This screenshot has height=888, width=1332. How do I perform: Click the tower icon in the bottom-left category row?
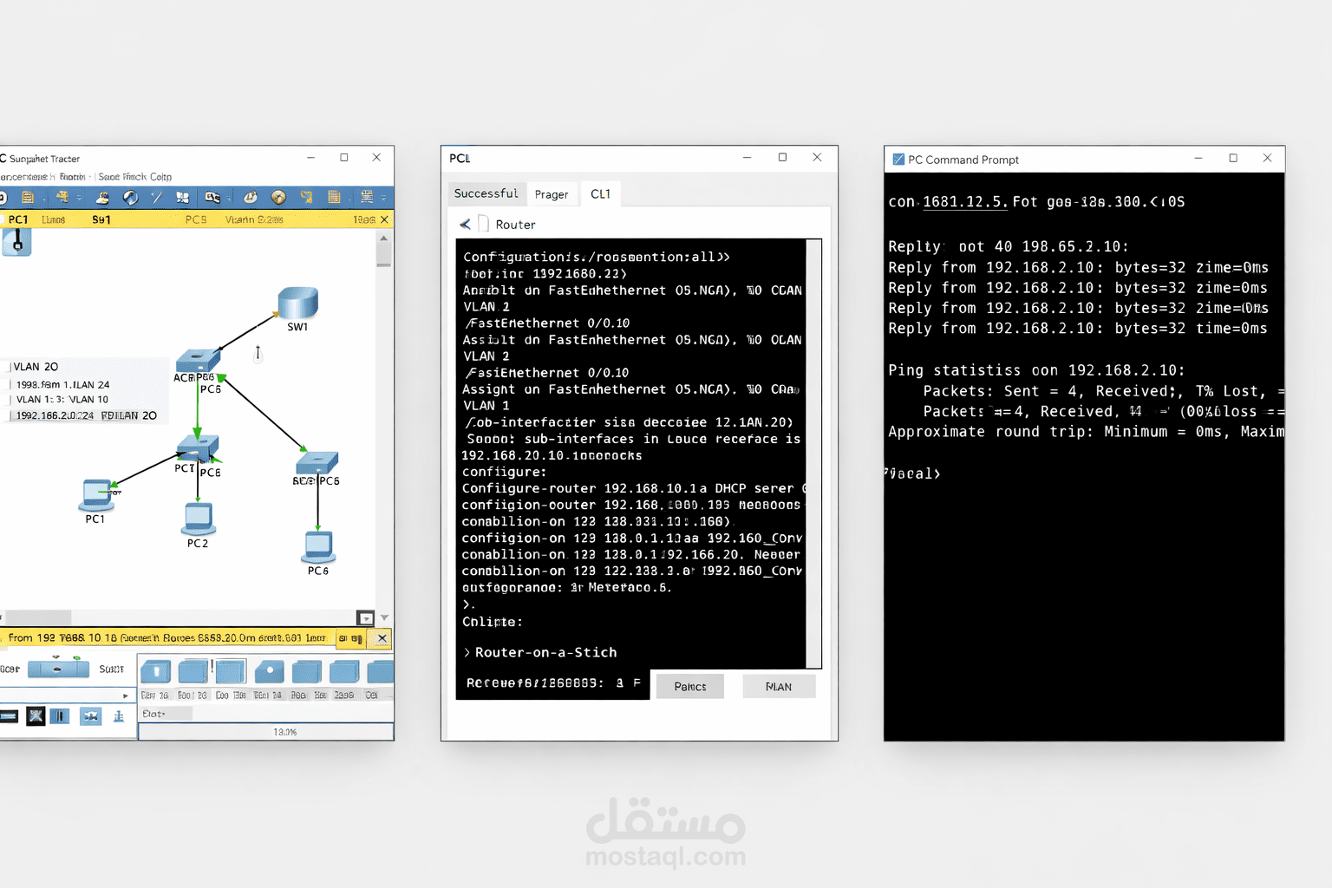point(119,715)
